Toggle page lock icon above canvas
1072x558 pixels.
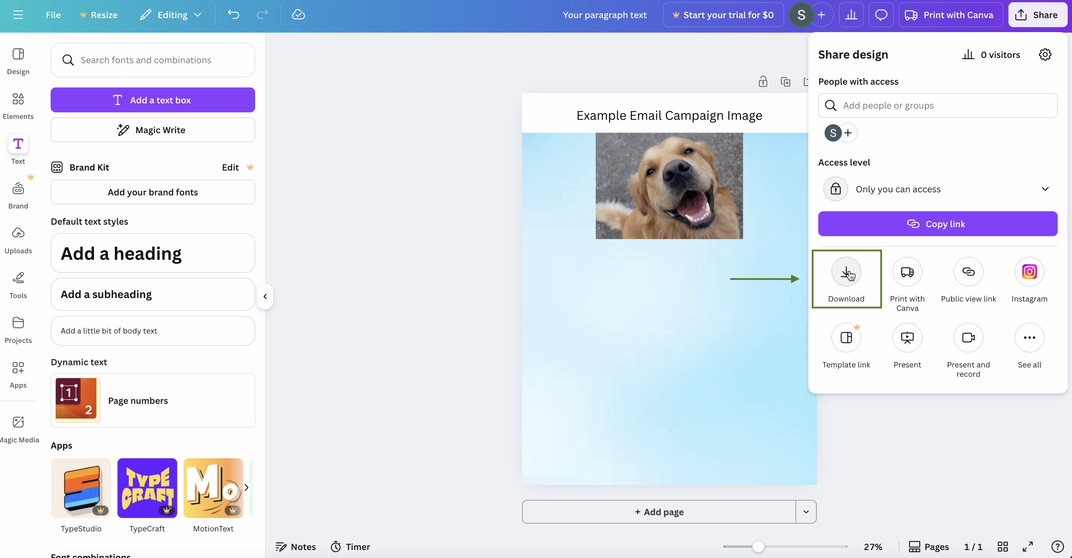[x=763, y=82]
